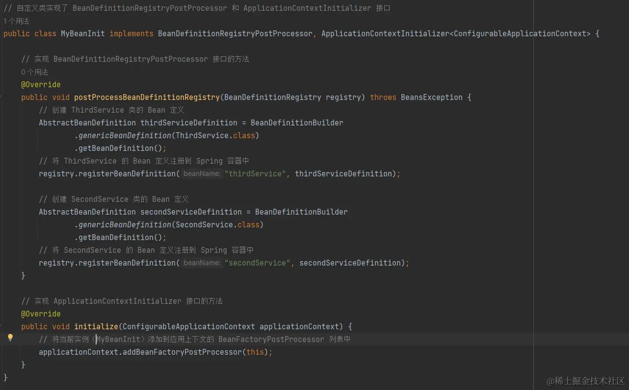Click the "thirdService" string literal

[255, 174]
